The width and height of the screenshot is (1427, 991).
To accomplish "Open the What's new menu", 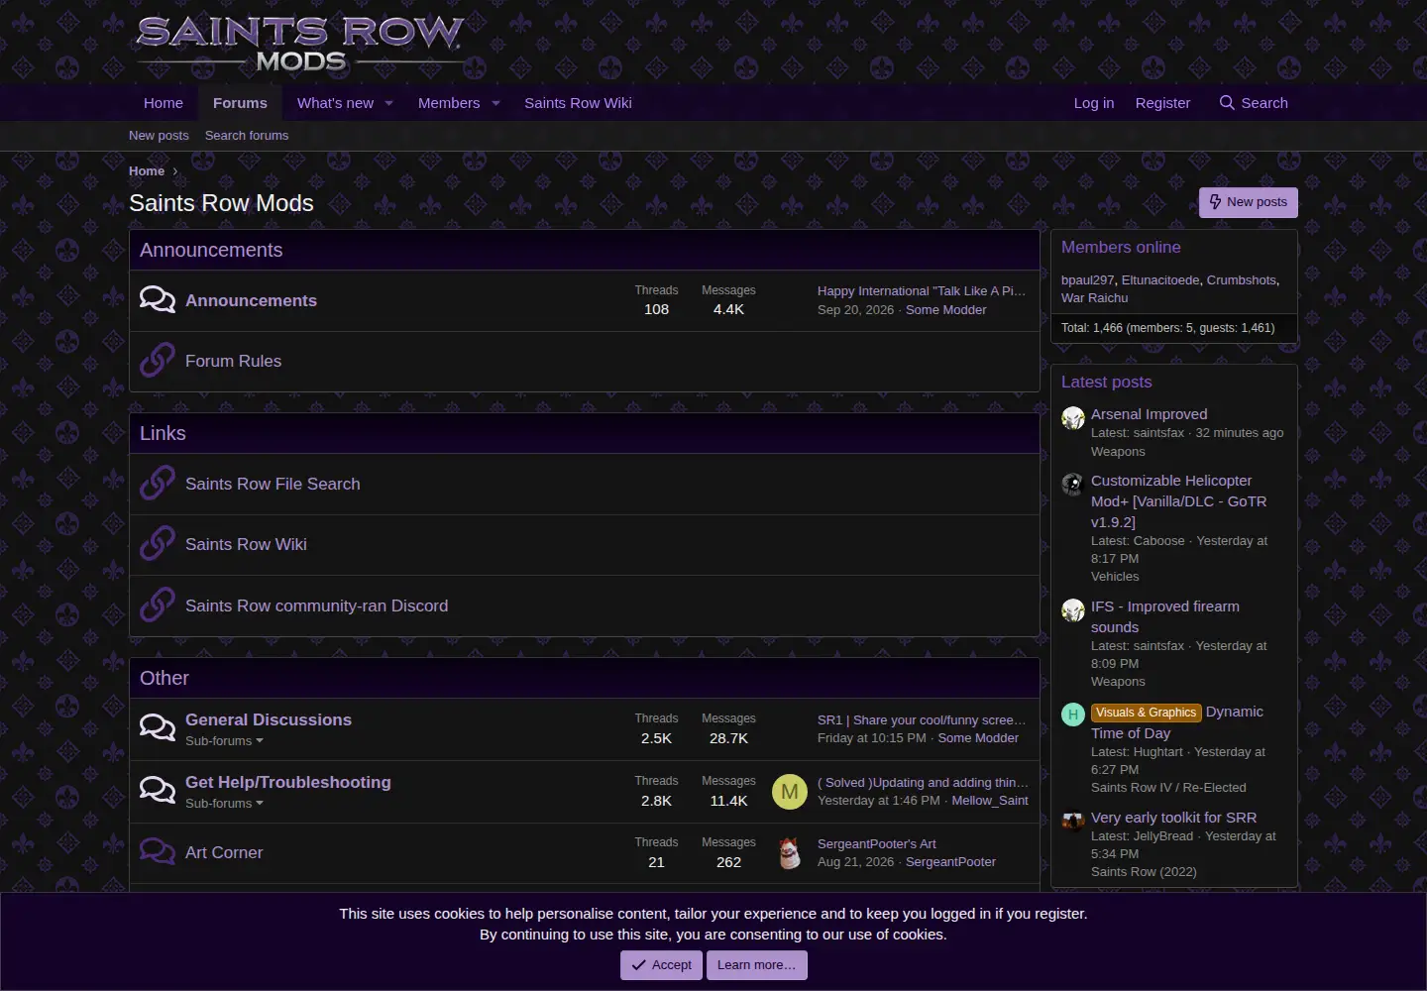I will (335, 103).
